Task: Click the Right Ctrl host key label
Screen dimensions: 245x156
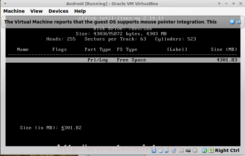Action: tap(227, 150)
